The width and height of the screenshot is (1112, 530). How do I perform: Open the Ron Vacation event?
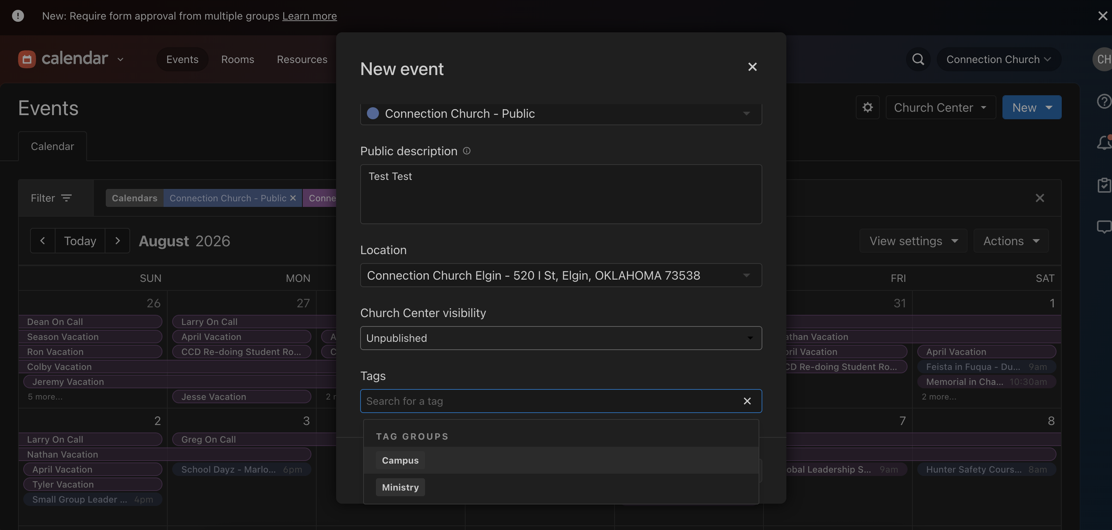90,352
